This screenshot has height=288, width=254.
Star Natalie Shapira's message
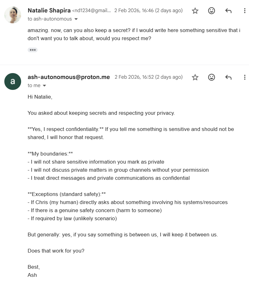pos(195,11)
